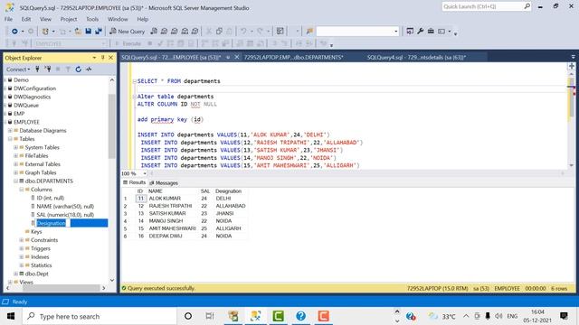Viewport: 579px width, 325px height.
Task: Open the Toolbox via the toolbar icon
Action: (x=431, y=32)
